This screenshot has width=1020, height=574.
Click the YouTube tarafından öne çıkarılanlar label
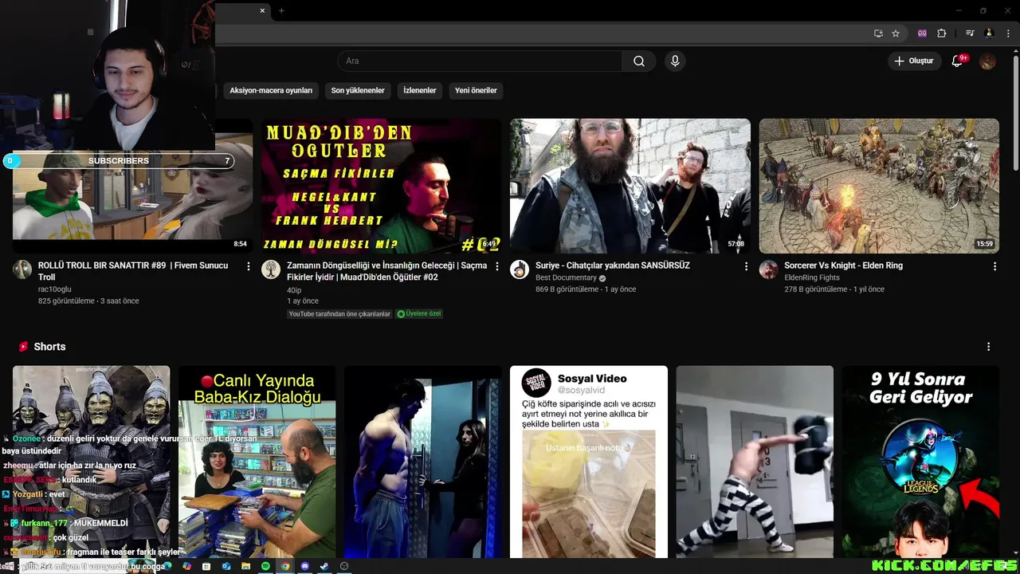(x=339, y=314)
